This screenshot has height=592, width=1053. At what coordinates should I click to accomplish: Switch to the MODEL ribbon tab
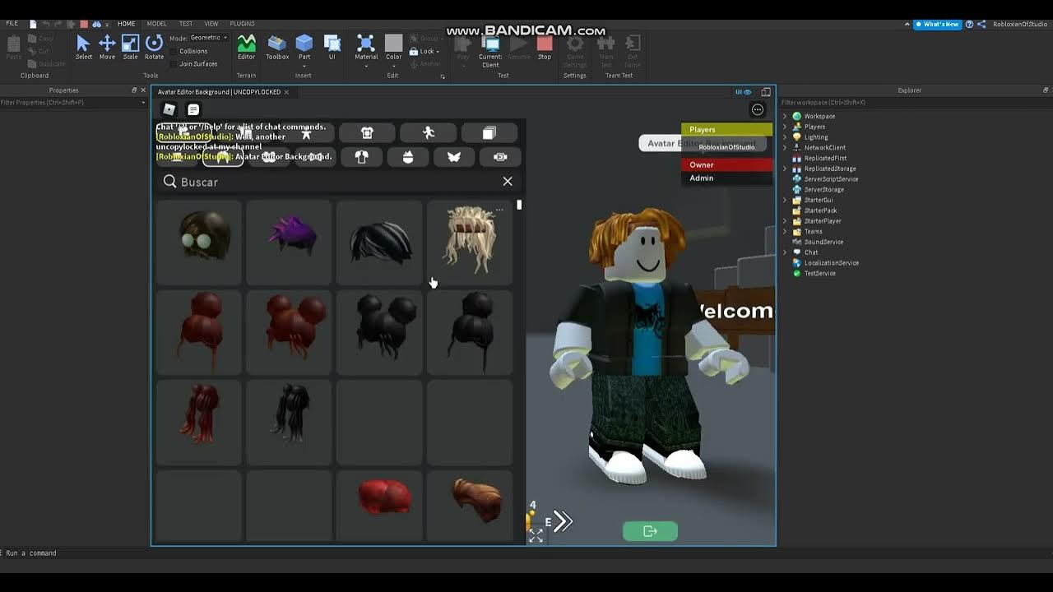click(x=156, y=24)
